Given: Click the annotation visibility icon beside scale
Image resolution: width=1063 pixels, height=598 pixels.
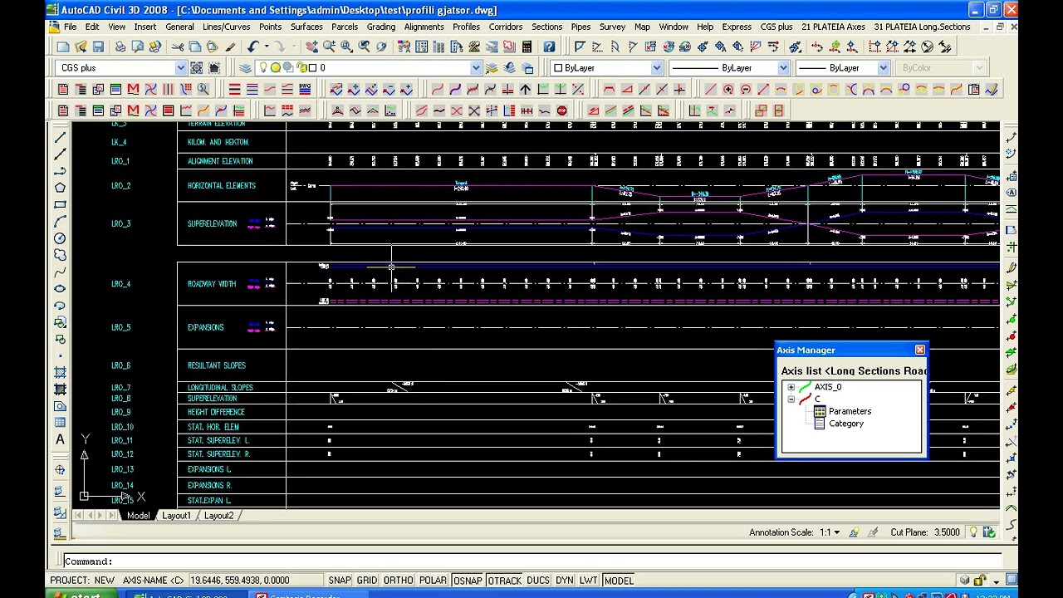Looking at the screenshot, I should [854, 532].
